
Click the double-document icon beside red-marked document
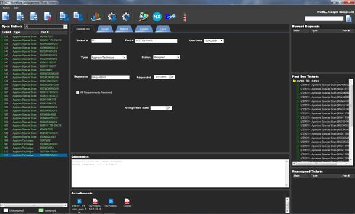pyautogui.click(x=64, y=17)
